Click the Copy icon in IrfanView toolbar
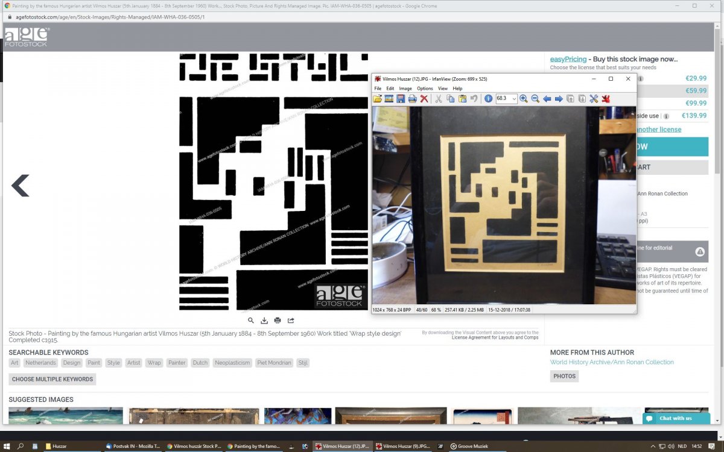 (450, 99)
